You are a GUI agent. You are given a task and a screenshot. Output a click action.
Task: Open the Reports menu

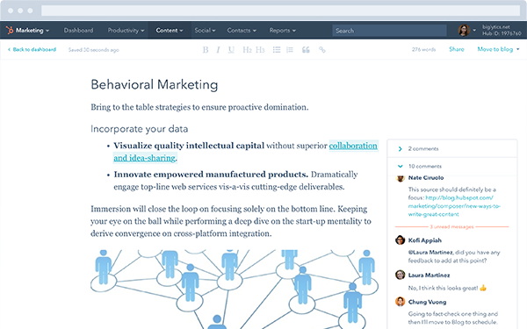click(x=282, y=30)
